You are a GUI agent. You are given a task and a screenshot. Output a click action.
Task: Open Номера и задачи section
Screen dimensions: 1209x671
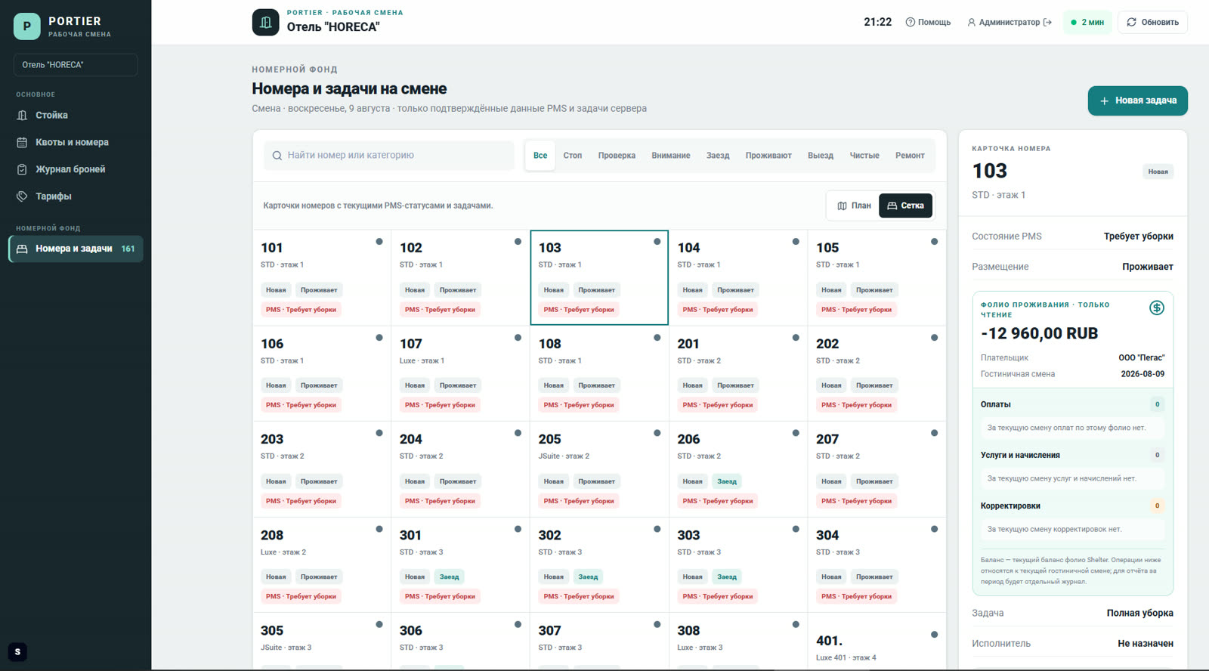pyautogui.click(x=76, y=249)
